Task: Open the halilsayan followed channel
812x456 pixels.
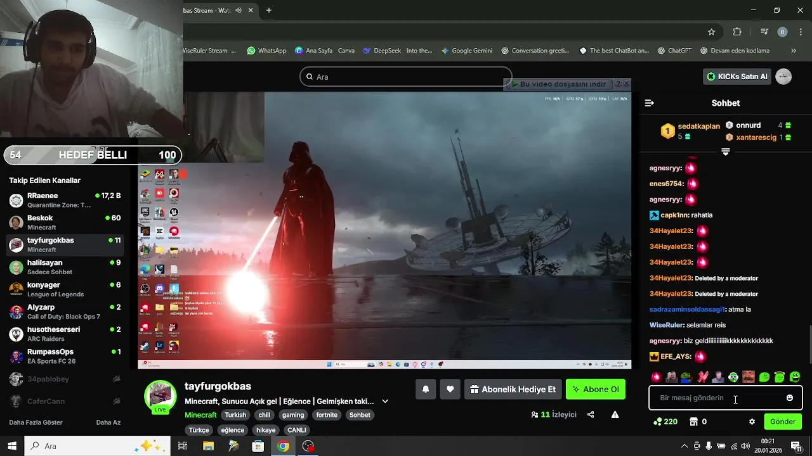Action: pyautogui.click(x=65, y=267)
